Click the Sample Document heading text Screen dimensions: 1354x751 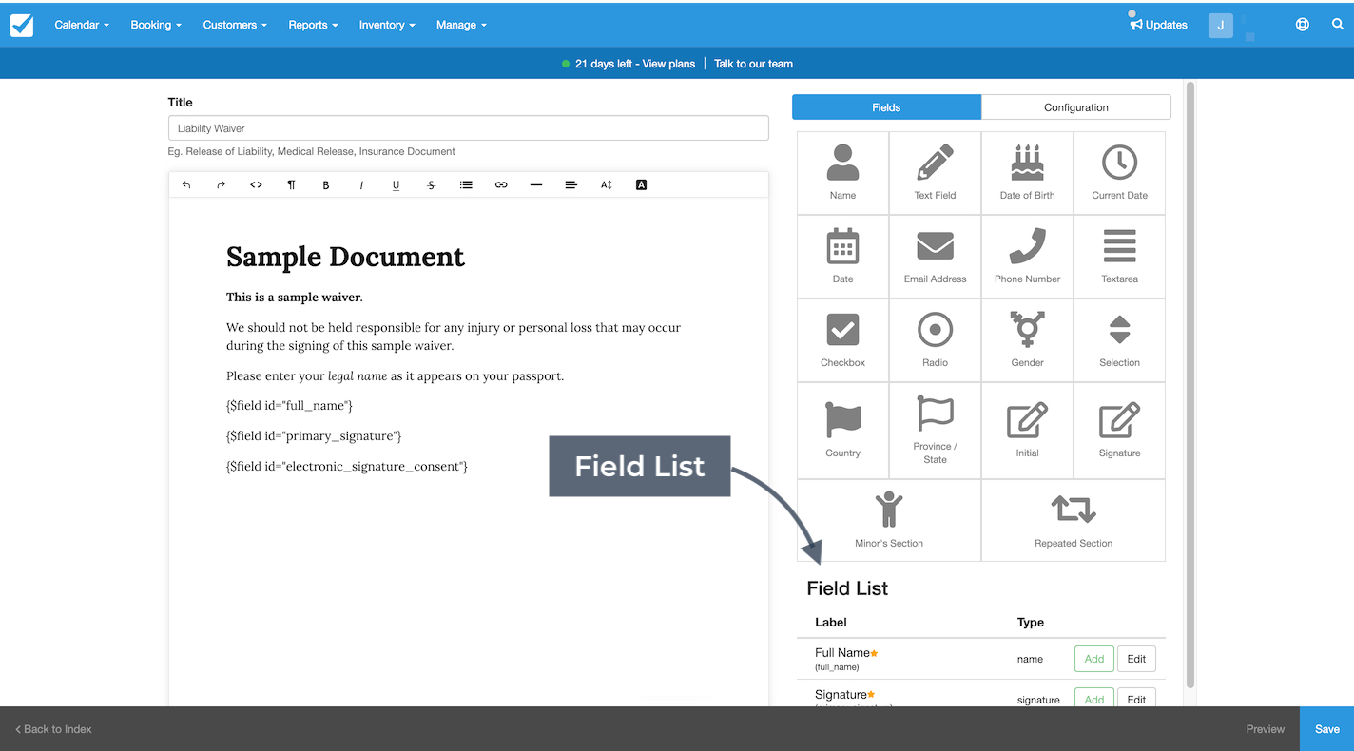click(x=345, y=257)
